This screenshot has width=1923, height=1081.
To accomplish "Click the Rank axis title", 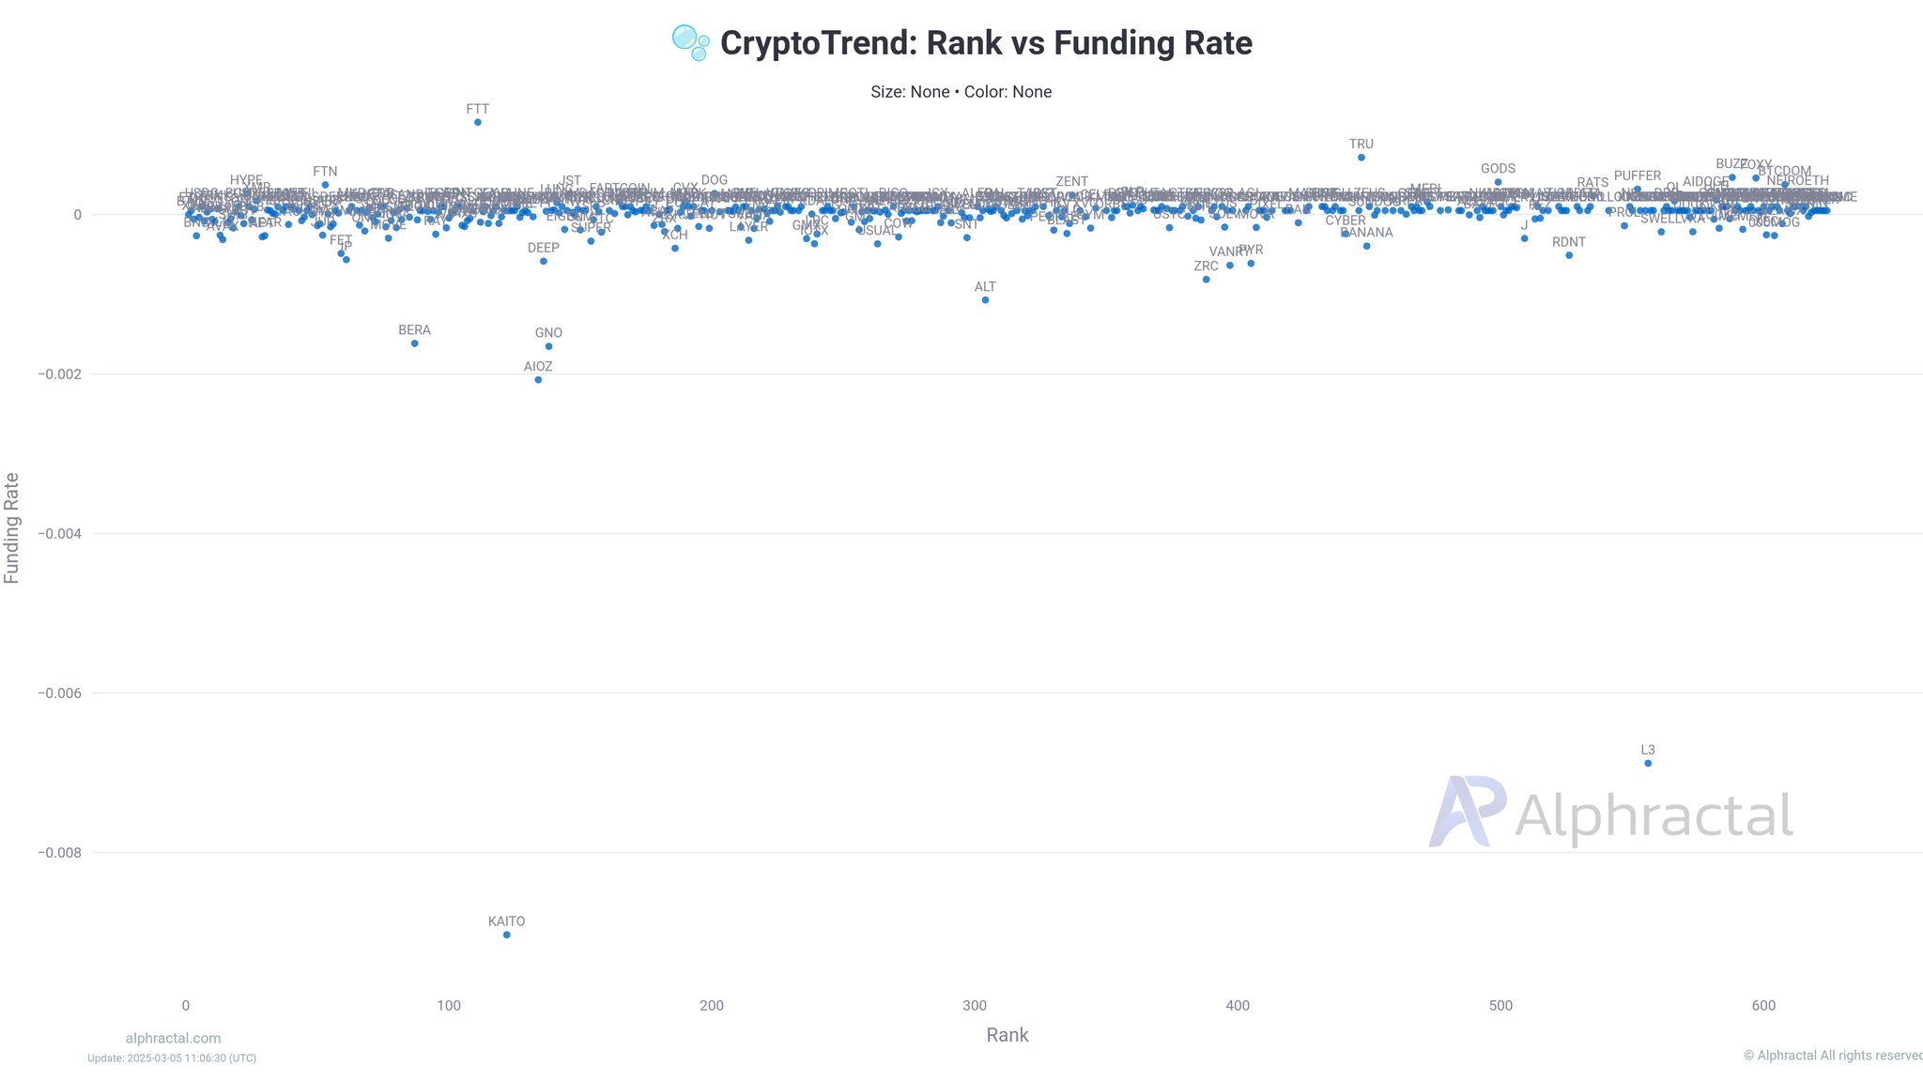I will pos(1008,1035).
